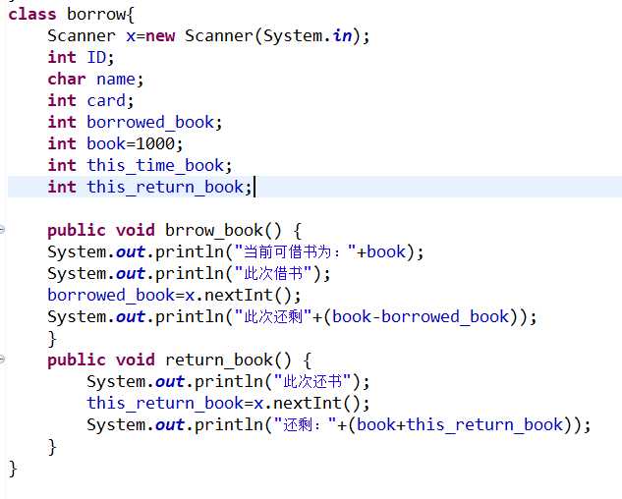Image resolution: width=622 pixels, height=499 pixels.
Task: Click the println line containing "此次借书"
Action: tap(189, 274)
